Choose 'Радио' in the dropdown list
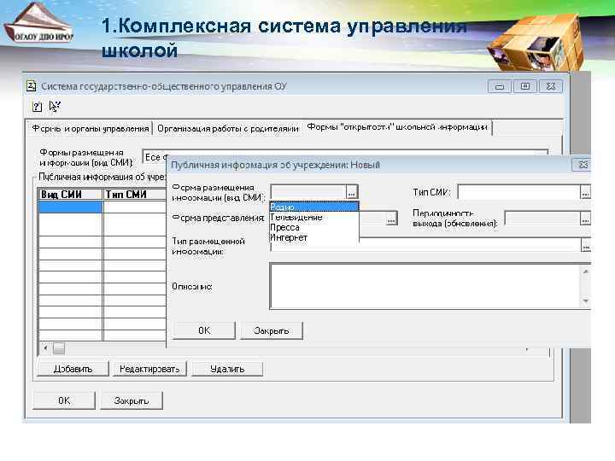Viewport: 615px width, 461px height. click(x=314, y=207)
